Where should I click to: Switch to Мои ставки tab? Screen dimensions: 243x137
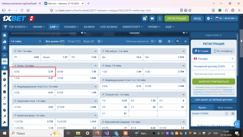pos(225,108)
